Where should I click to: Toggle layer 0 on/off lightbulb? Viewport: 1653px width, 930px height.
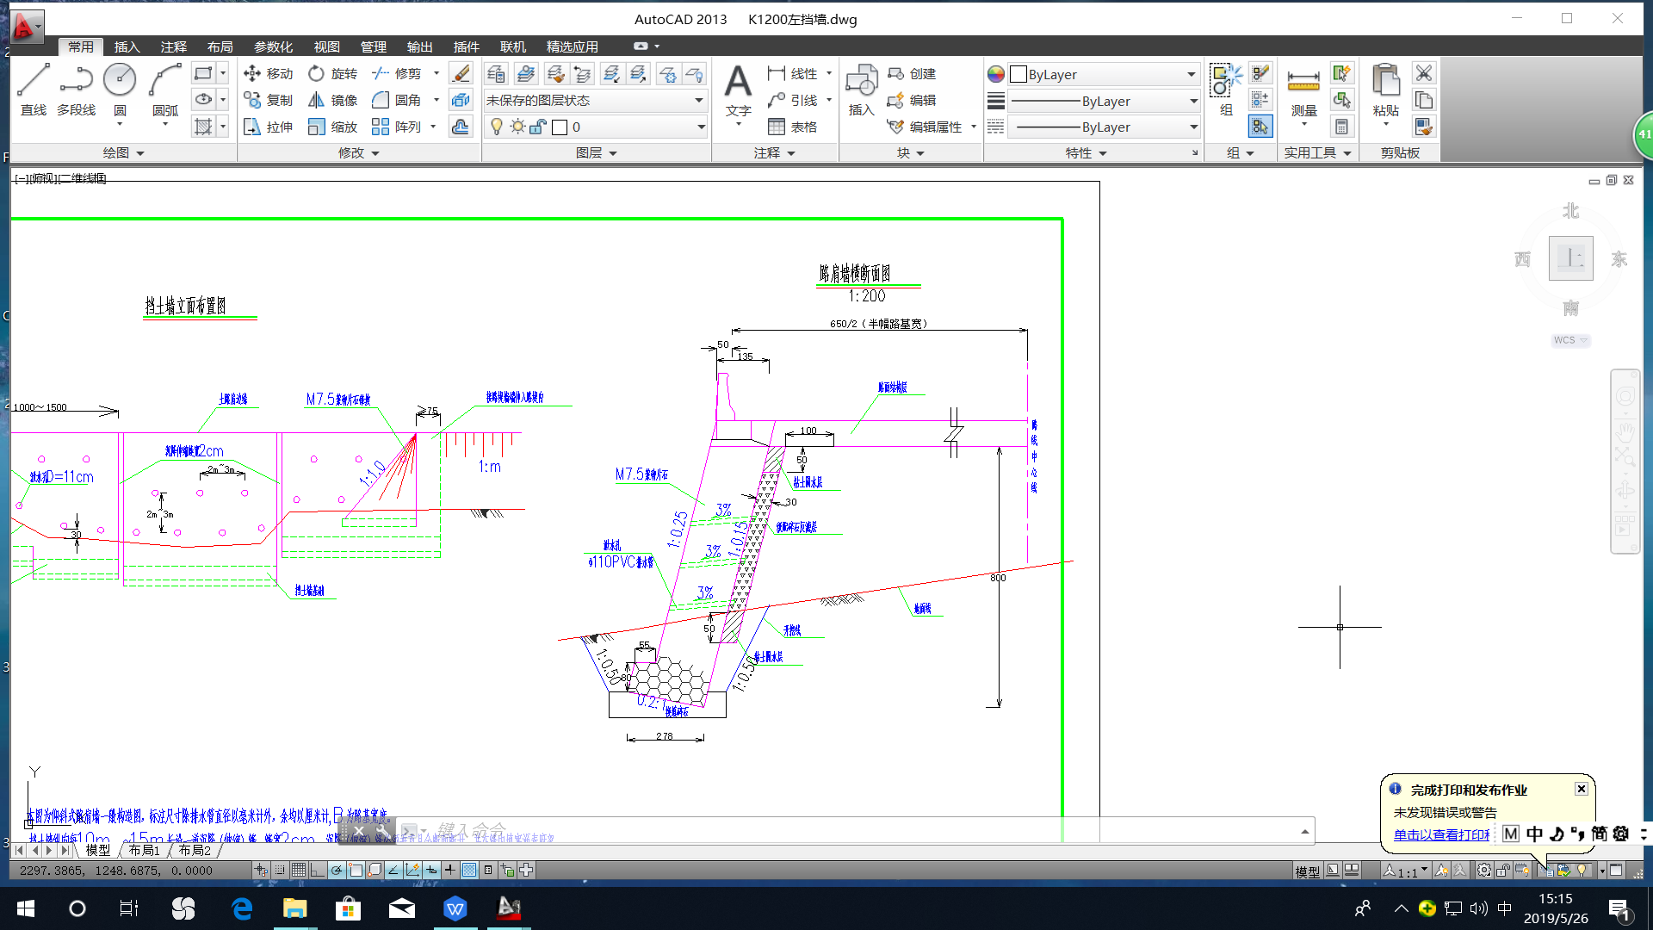pos(497,127)
